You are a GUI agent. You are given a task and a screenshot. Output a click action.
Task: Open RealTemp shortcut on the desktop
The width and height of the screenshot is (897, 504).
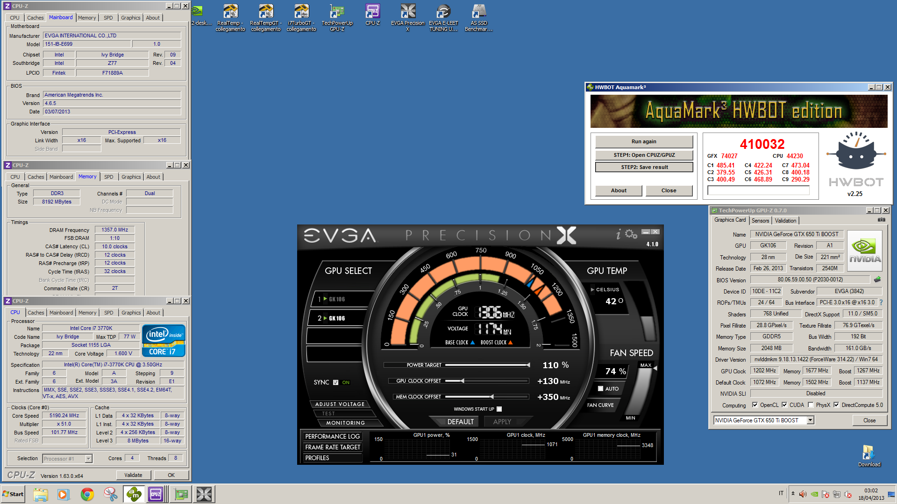(x=230, y=18)
